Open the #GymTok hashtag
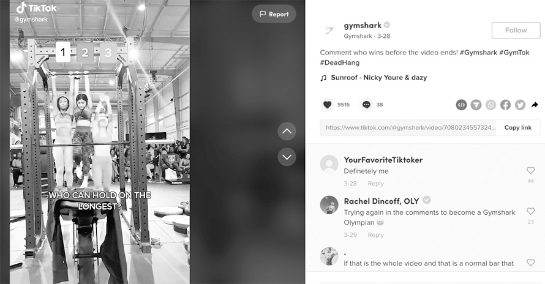The height and width of the screenshot is (284, 545). [x=514, y=53]
